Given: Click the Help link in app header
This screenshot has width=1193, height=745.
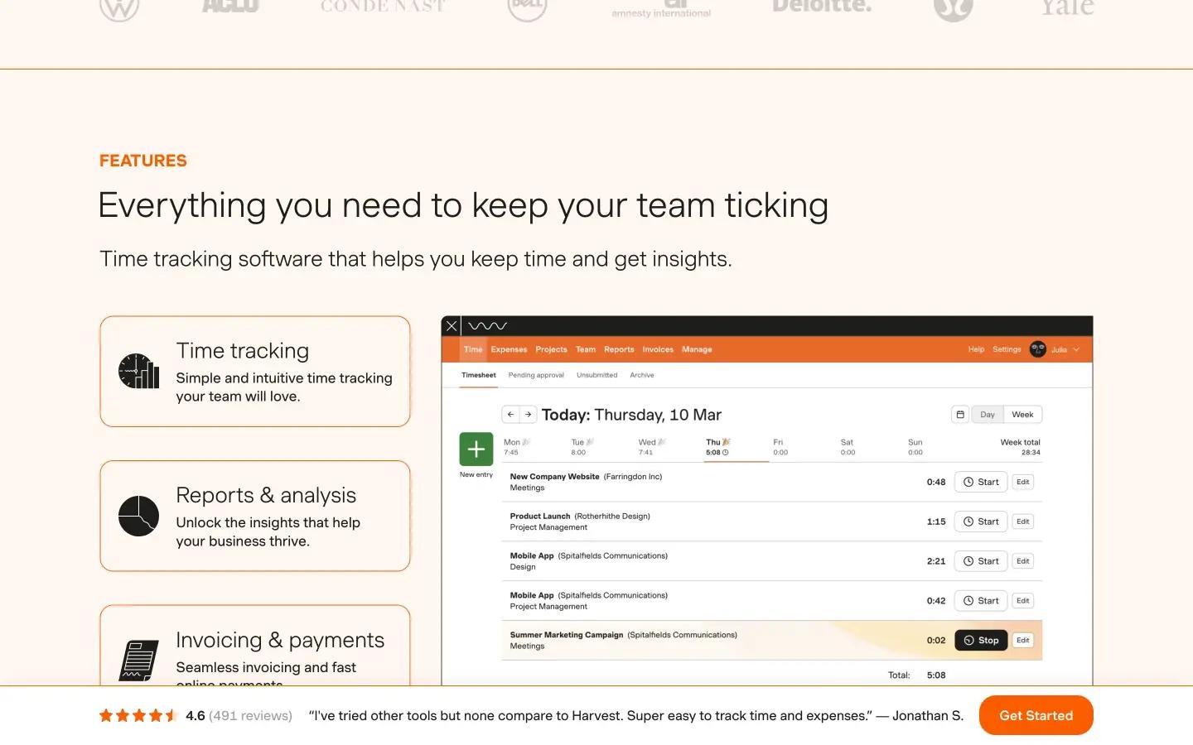Looking at the screenshot, I should (x=976, y=349).
